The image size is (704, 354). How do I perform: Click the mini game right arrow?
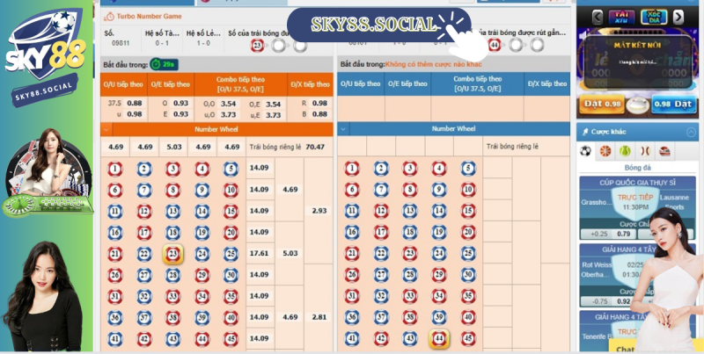pyautogui.click(x=678, y=18)
